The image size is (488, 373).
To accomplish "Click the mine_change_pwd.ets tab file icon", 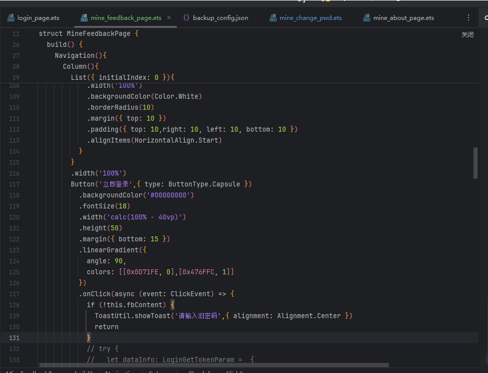I will [273, 18].
